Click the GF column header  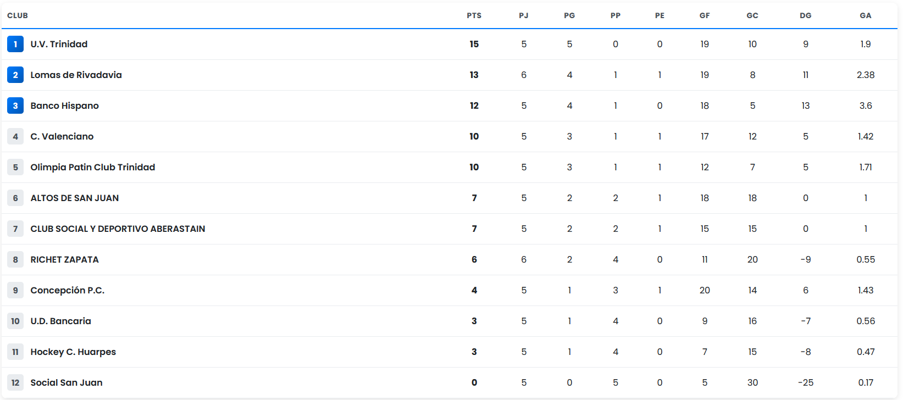705,15
